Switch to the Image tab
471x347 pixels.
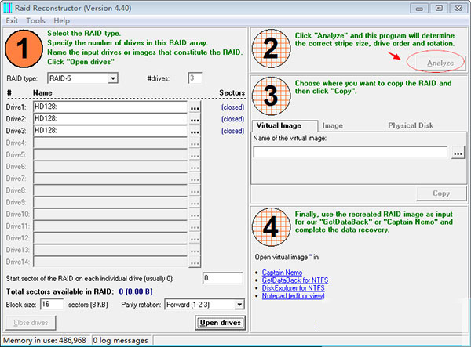332,125
